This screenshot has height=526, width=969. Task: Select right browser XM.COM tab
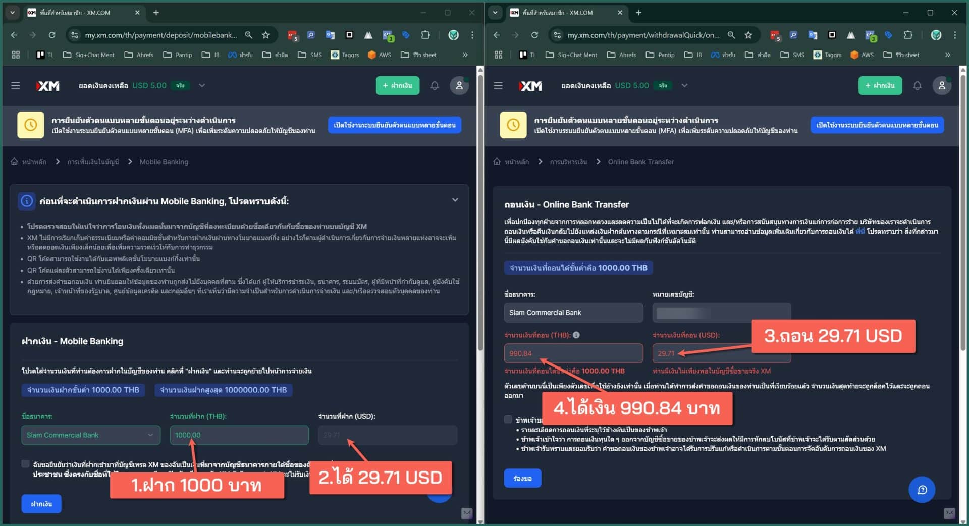[x=566, y=13]
